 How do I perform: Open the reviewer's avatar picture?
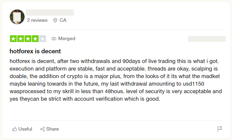click(x=17, y=17)
